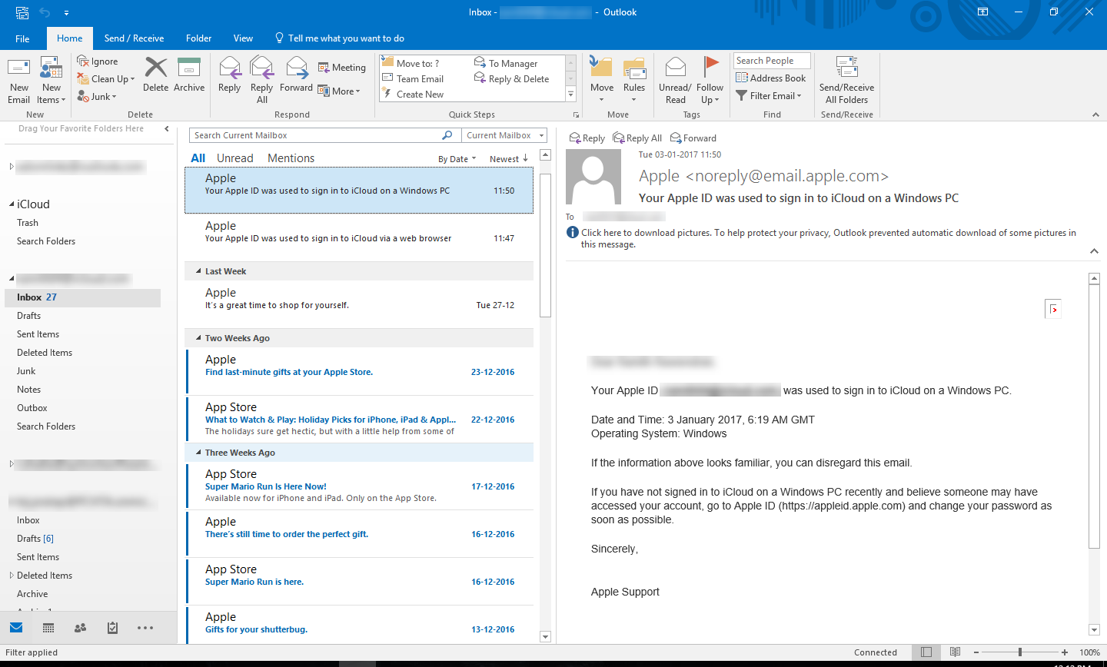Image resolution: width=1107 pixels, height=667 pixels.
Task: Click Send/Receive All Folders
Action: [x=846, y=81]
